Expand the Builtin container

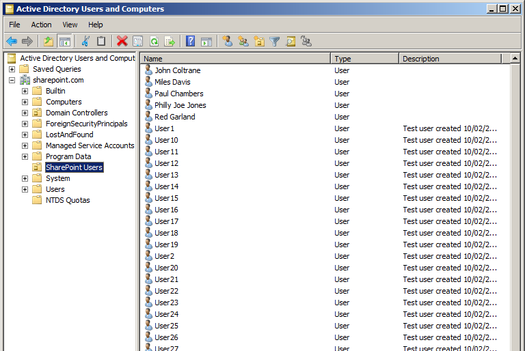tap(25, 91)
